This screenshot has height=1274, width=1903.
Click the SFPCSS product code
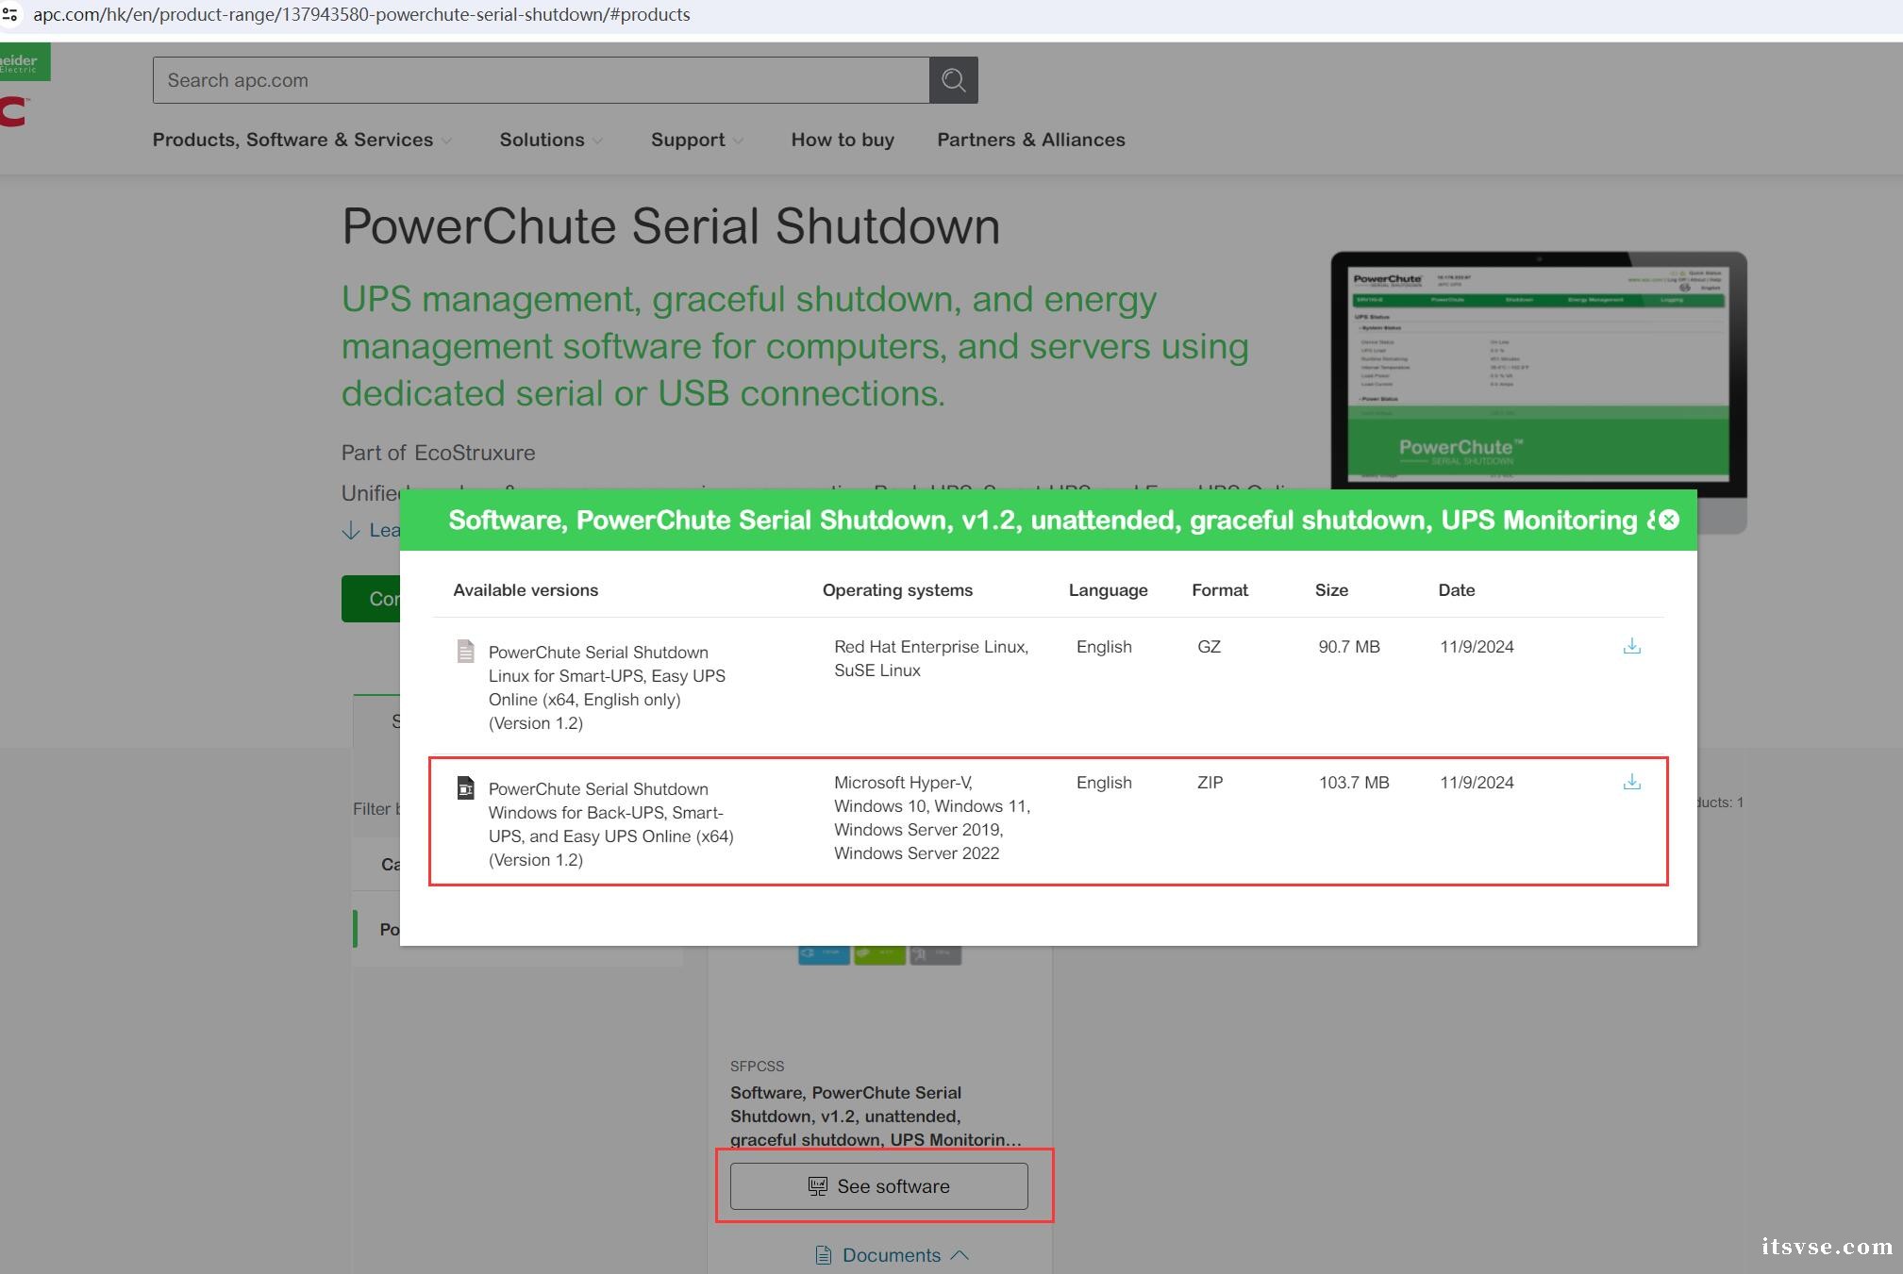[757, 1066]
